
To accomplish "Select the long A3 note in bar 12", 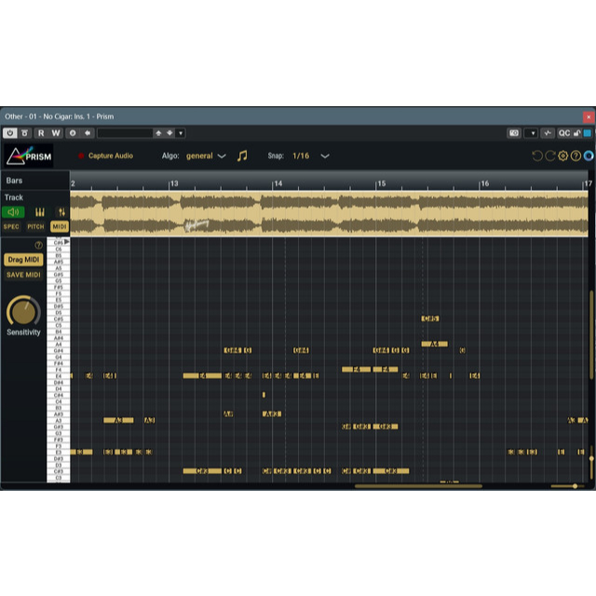I will coord(118,420).
